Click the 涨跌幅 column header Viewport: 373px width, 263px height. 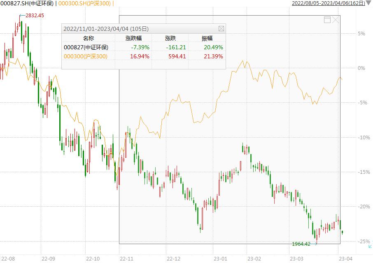tap(133, 38)
